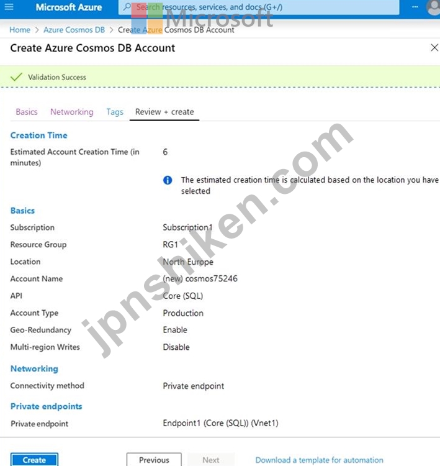Screen dimensions: 440x466
Task: Click the Networking section heading
Action: (x=34, y=368)
